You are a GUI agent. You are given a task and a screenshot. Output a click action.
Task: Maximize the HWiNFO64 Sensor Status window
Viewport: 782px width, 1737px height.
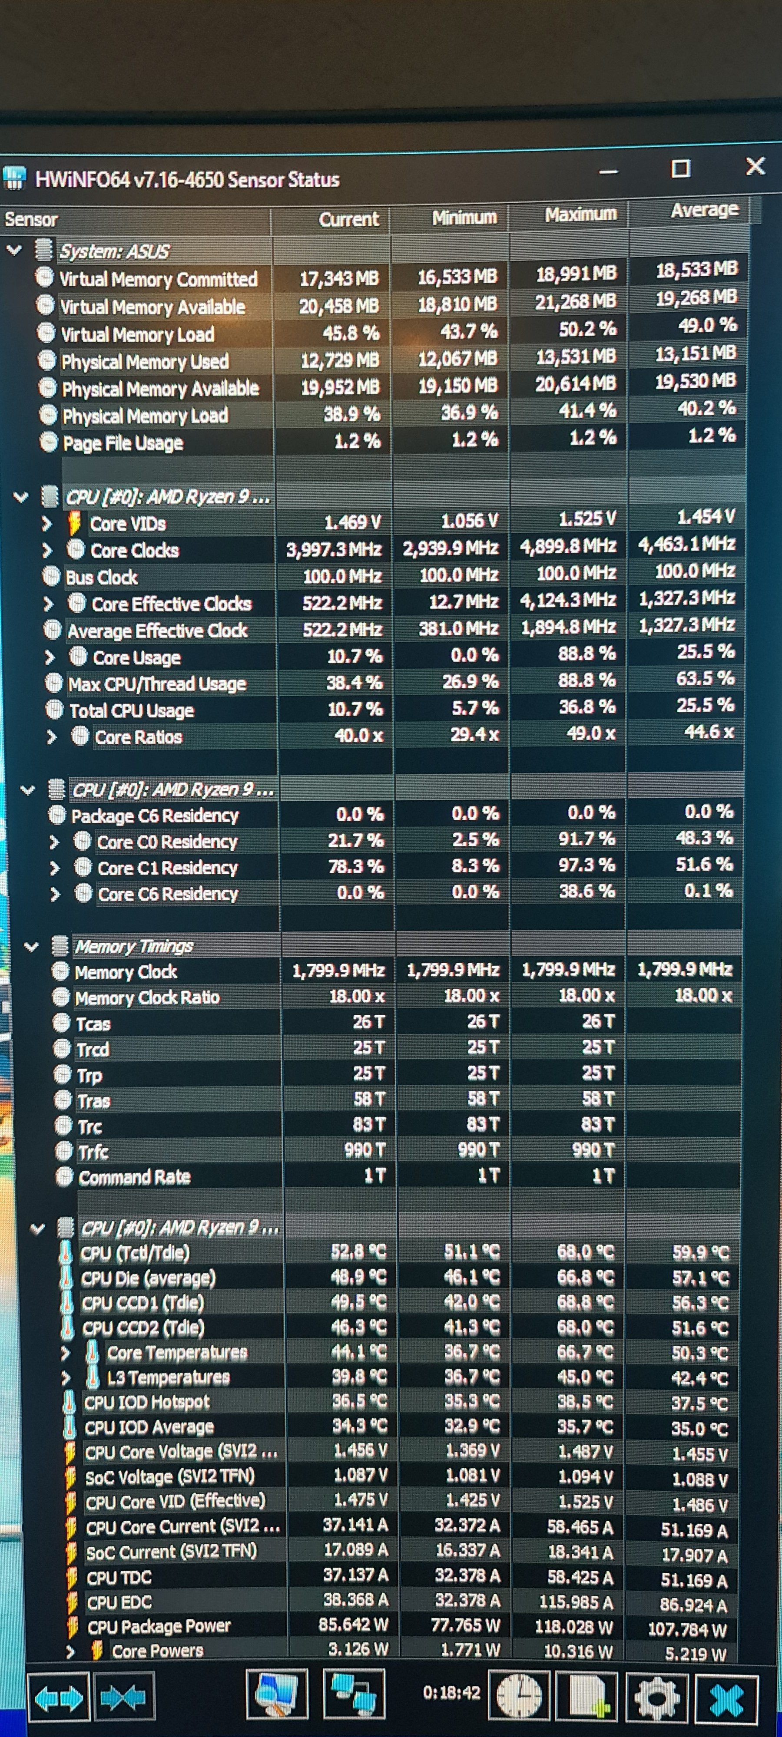[680, 168]
